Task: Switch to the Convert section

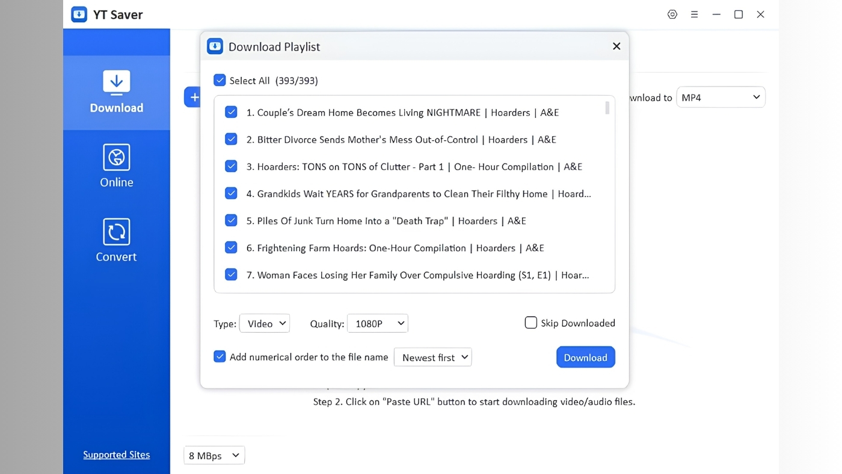Action: (x=117, y=241)
